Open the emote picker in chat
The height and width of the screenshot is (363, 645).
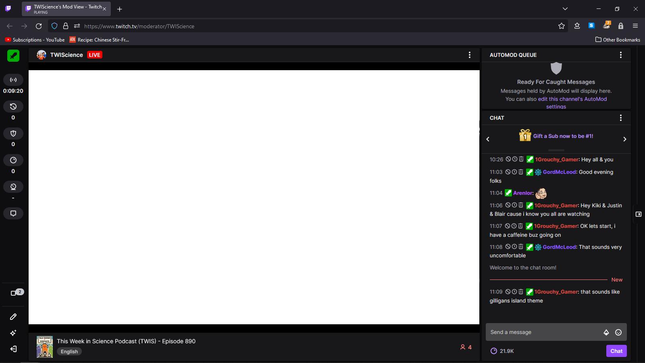(618, 332)
